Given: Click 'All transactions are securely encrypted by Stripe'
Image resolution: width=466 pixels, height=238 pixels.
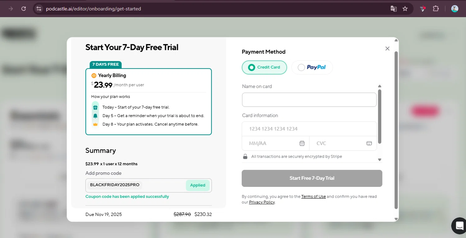Looking at the screenshot, I should click(297, 156).
